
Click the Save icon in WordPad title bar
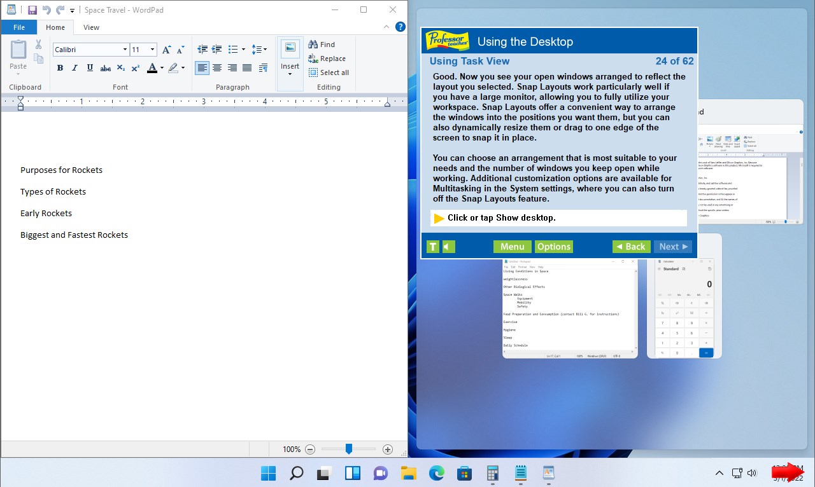(x=32, y=10)
